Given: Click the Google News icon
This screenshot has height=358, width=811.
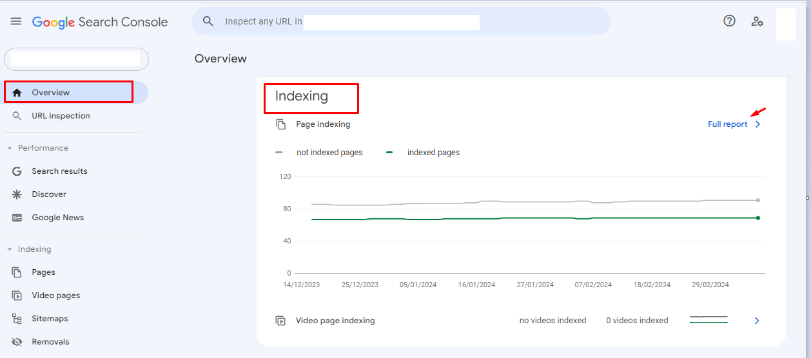Looking at the screenshot, I should click(x=17, y=218).
